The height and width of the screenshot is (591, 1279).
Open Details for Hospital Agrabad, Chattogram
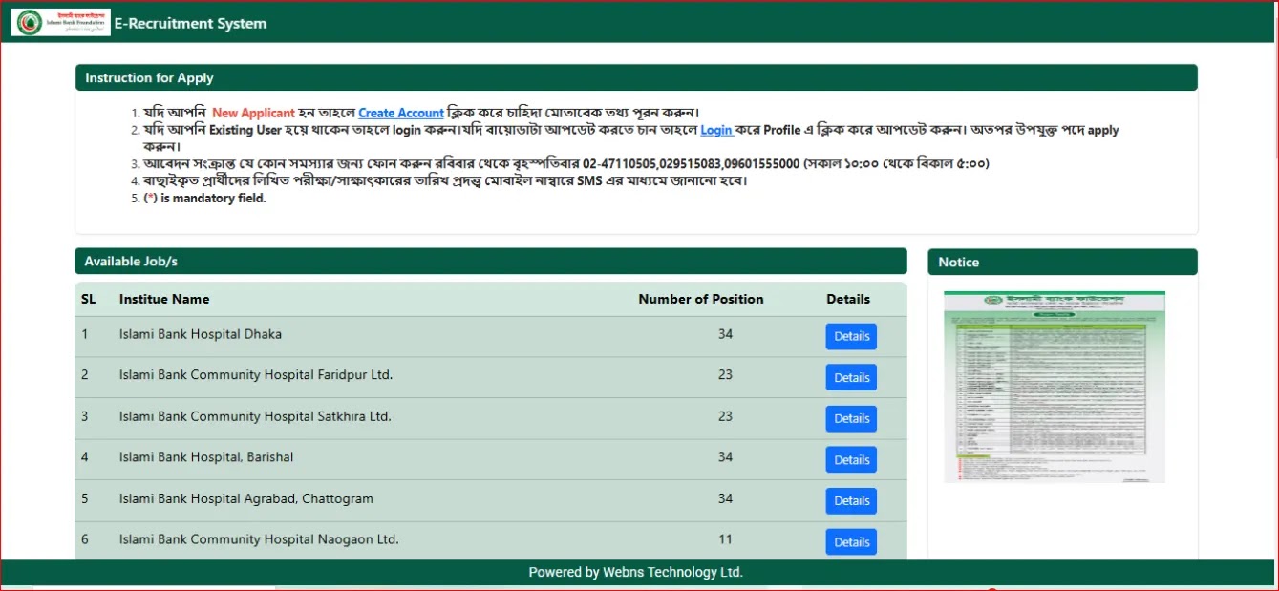pos(851,500)
